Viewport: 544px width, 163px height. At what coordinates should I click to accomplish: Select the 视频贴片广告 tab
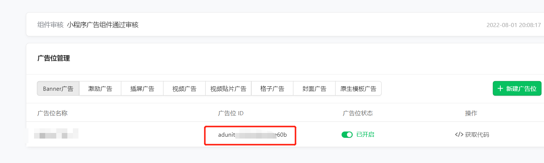point(228,89)
